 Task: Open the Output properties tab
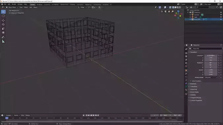point(186,57)
